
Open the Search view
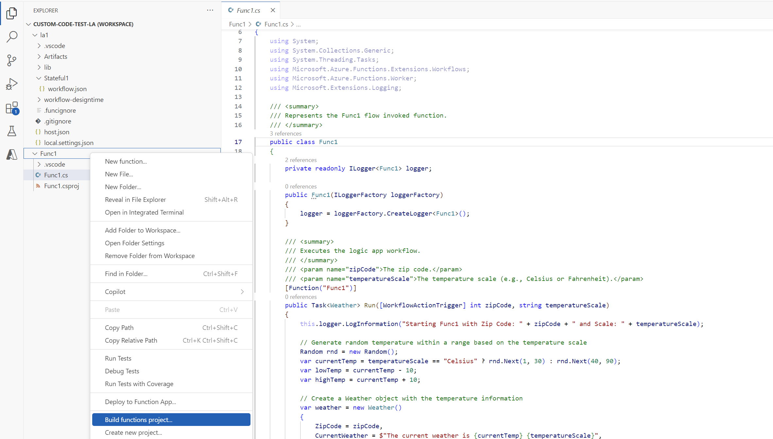point(12,37)
